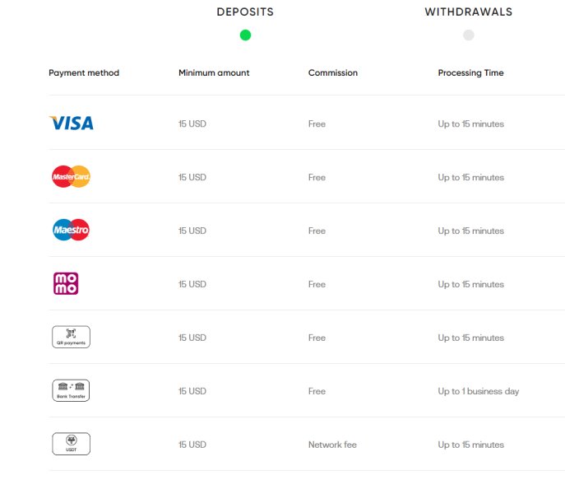565x494 pixels.
Task: Click Free commission in MoMo row
Action: tap(317, 284)
